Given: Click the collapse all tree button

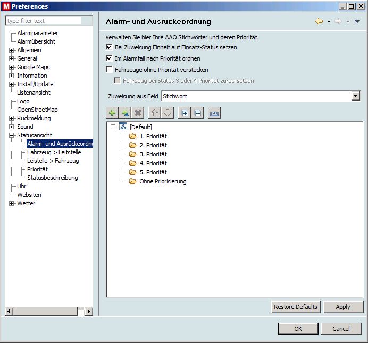Looking at the screenshot, I should (197, 113).
